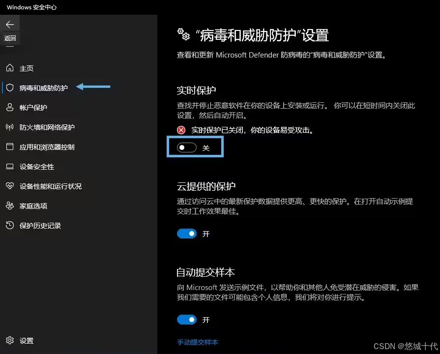Click the 手动提交样本 link

pos(198,342)
